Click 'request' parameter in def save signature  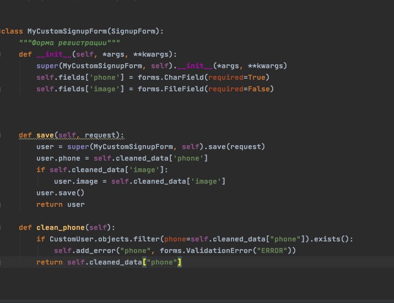click(100, 135)
